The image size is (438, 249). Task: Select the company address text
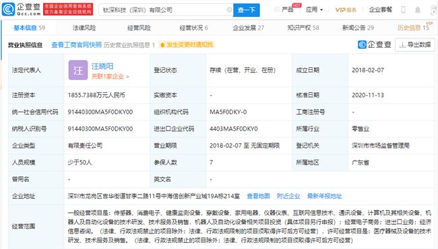[154, 196]
